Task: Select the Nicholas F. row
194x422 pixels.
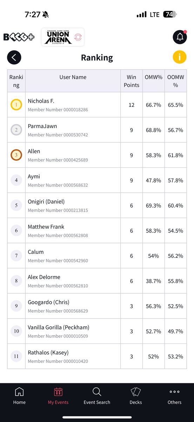Action: coord(97,105)
